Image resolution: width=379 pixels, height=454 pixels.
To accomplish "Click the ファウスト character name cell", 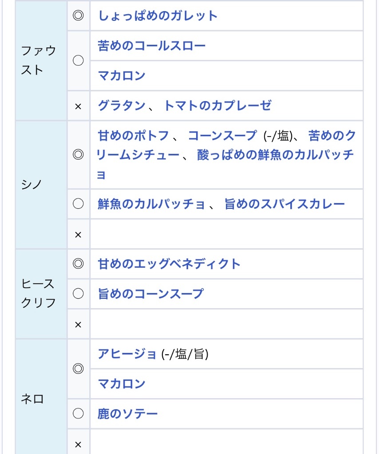I will 41,60.
